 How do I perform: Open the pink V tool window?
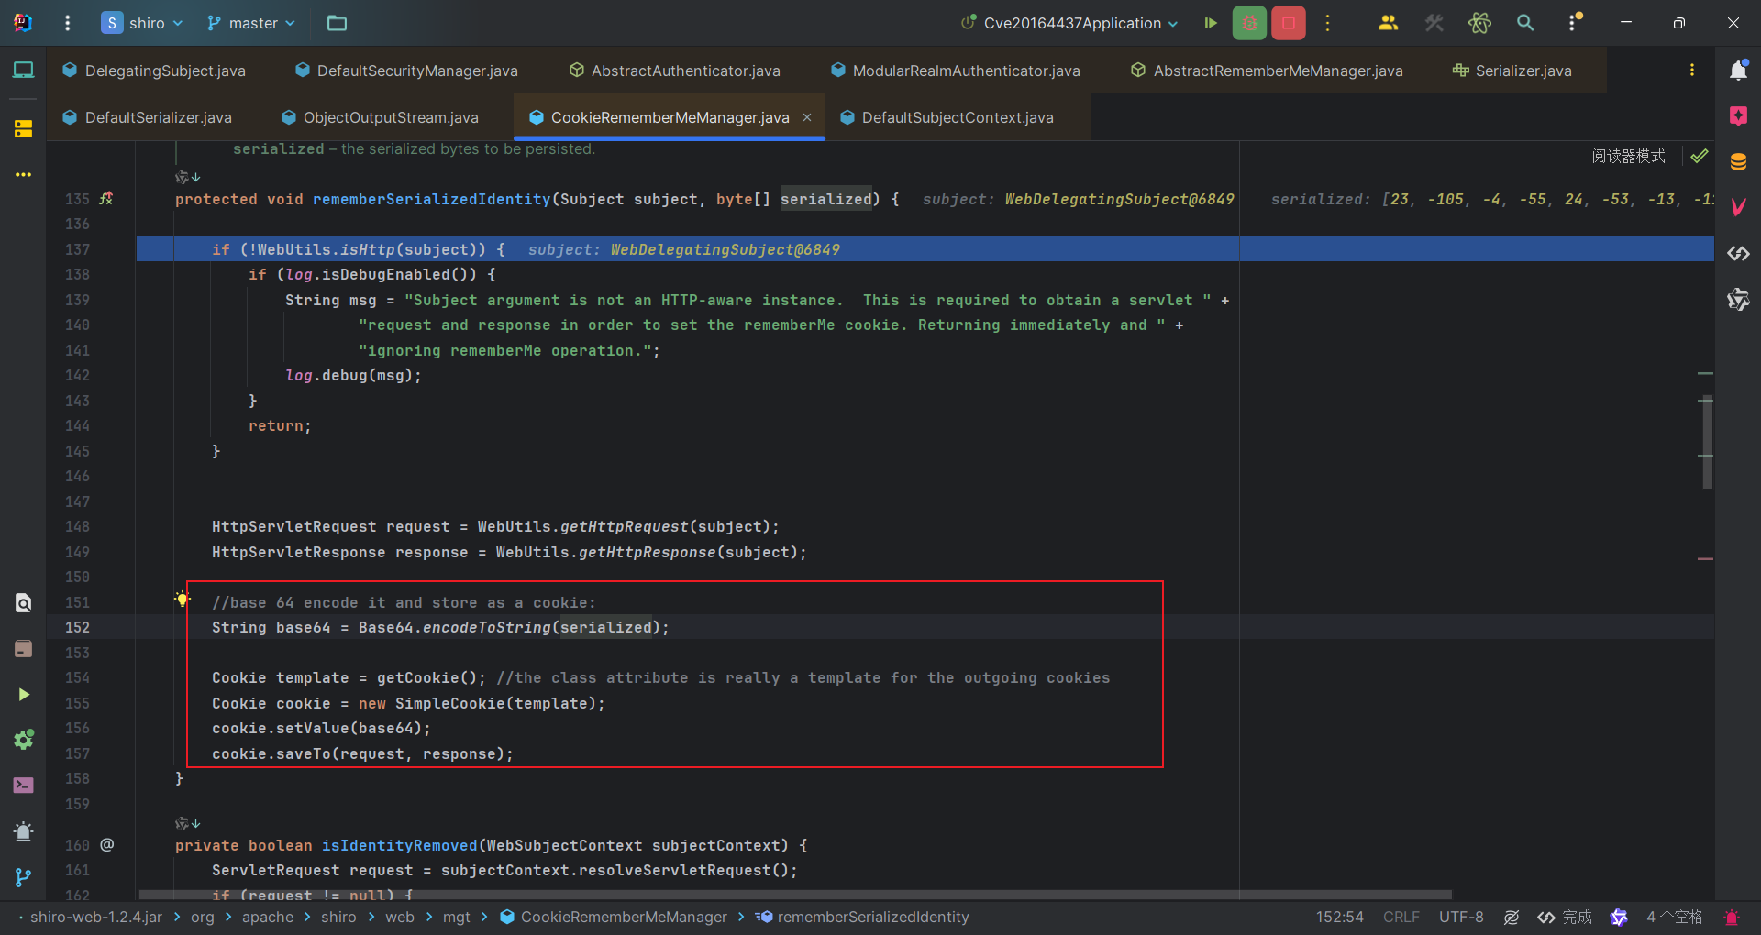[1738, 208]
